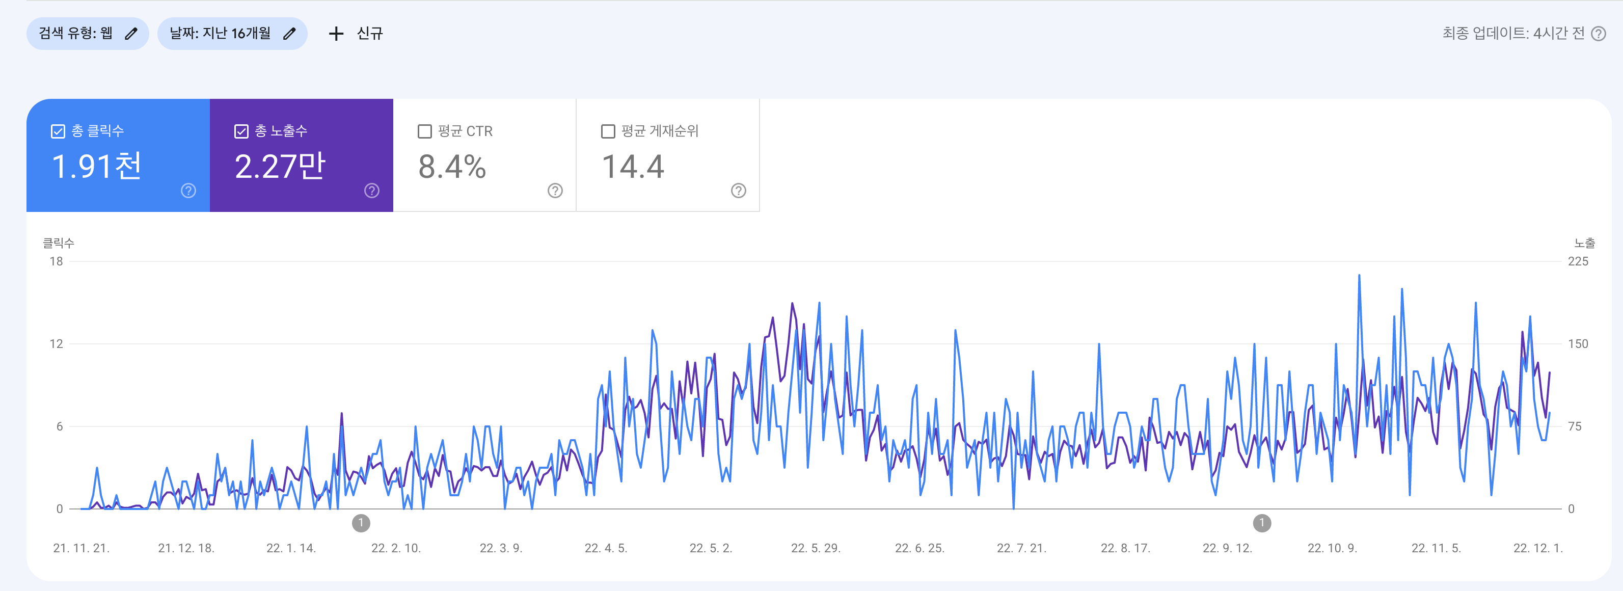Viewport: 1623px width, 591px height.
Task: Click pencil icon on 날짜 filter chip
Action: [x=289, y=34]
